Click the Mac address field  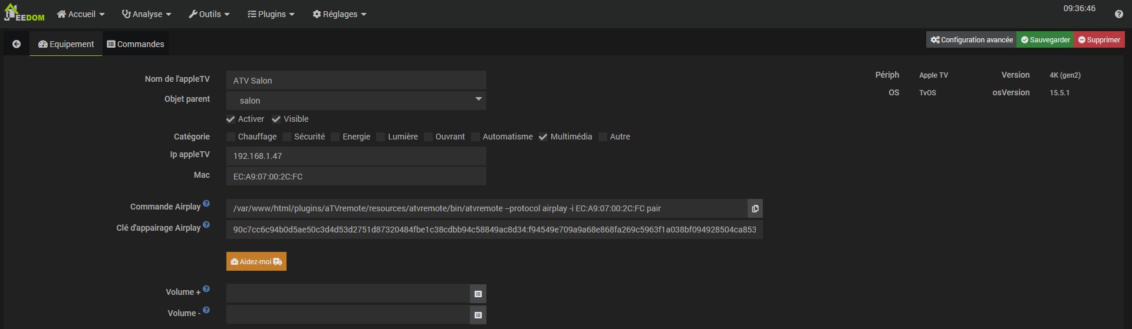[356, 177]
